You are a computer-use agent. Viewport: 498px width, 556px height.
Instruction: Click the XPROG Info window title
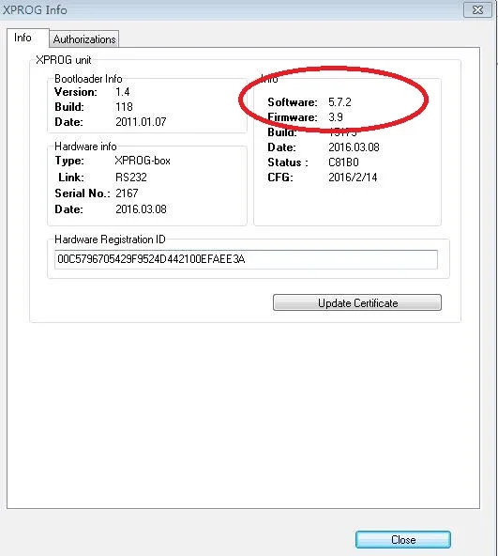(35, 10)
